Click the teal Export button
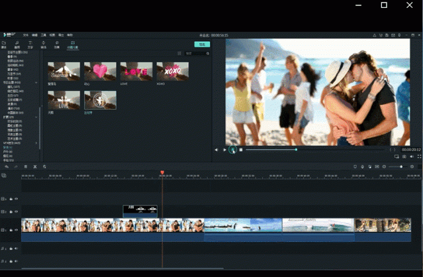 pos(202,44)
